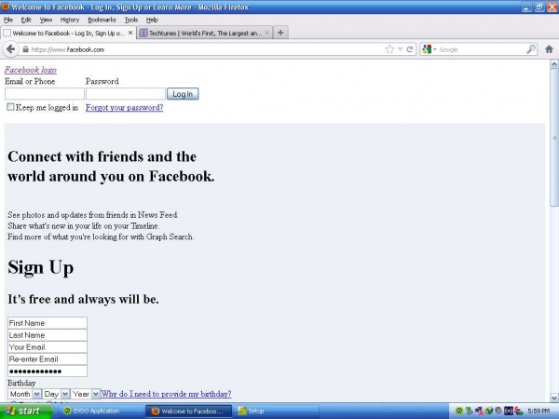Focus the login Password field
Image resolution: width=559 pixels, height=419 pixels.
click(x=126, y=94)
